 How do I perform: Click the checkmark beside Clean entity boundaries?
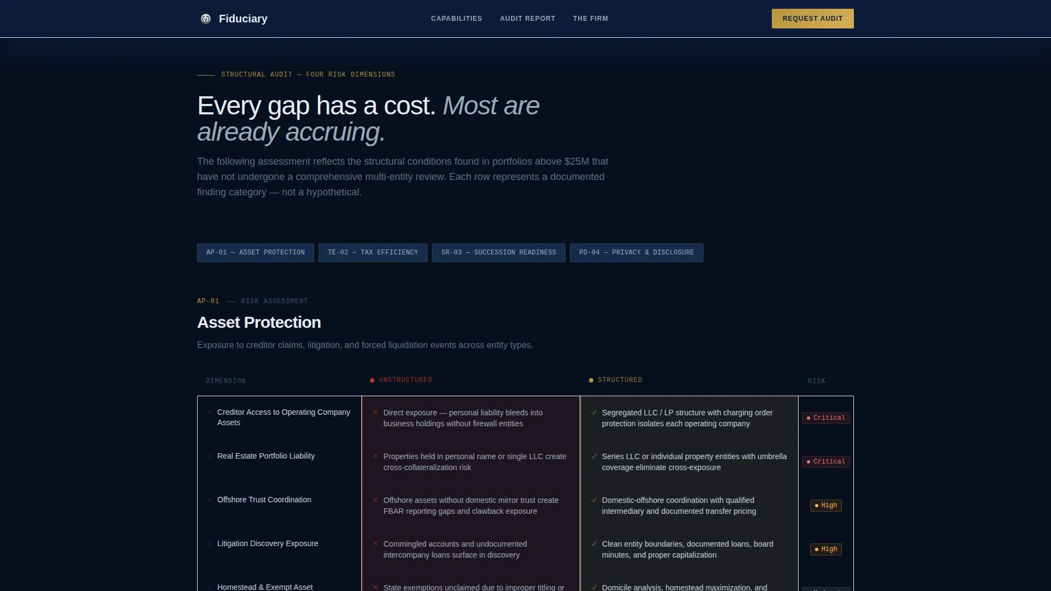594,543
